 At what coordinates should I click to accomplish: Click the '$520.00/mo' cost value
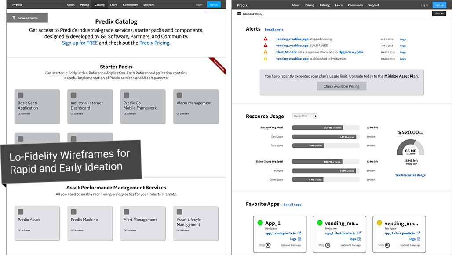click(x=411, y=132)
